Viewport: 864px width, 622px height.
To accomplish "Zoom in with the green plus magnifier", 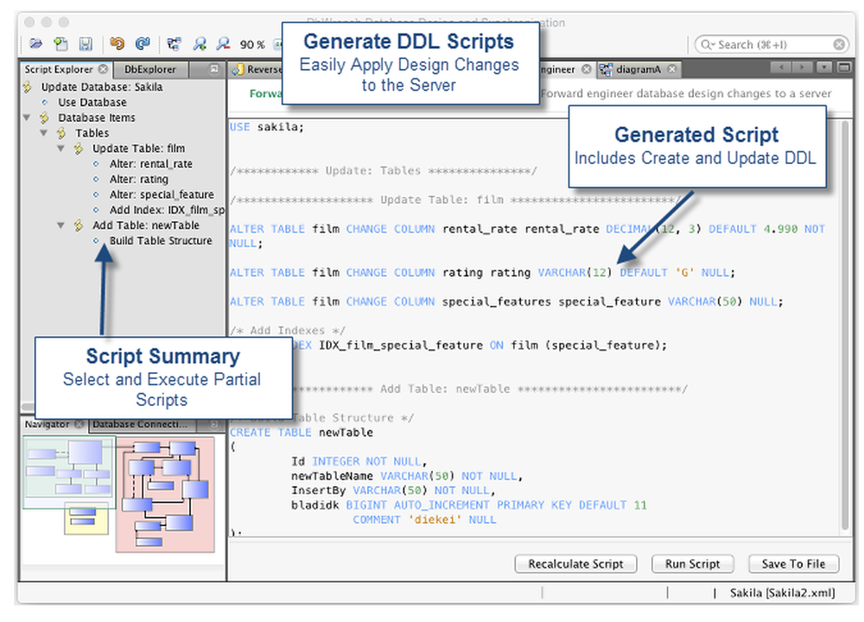I will point(200,43).
